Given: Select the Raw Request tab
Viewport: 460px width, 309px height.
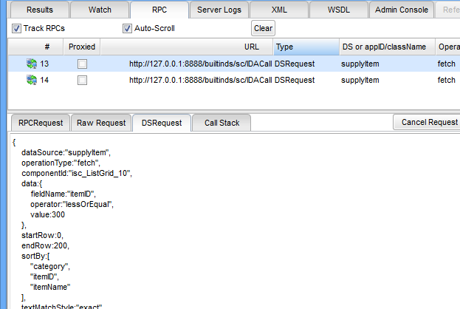Looking at the screenshot, I should [x=101, y=123].
